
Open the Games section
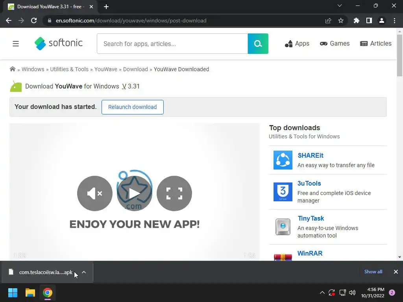click(335, 44)
